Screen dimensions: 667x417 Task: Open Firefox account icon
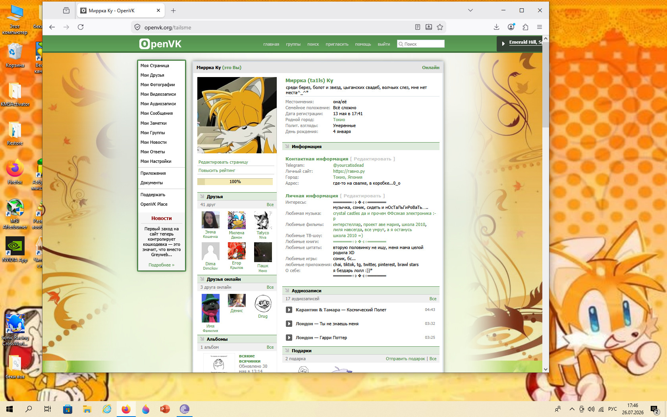(x=511, y=27)
